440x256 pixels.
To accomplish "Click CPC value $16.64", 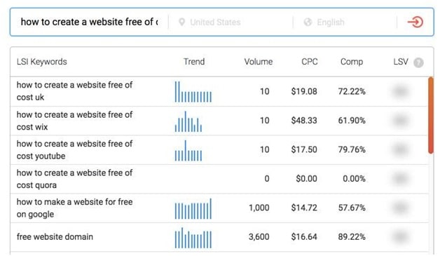I will pyautogui.click(x=304, y=236).
